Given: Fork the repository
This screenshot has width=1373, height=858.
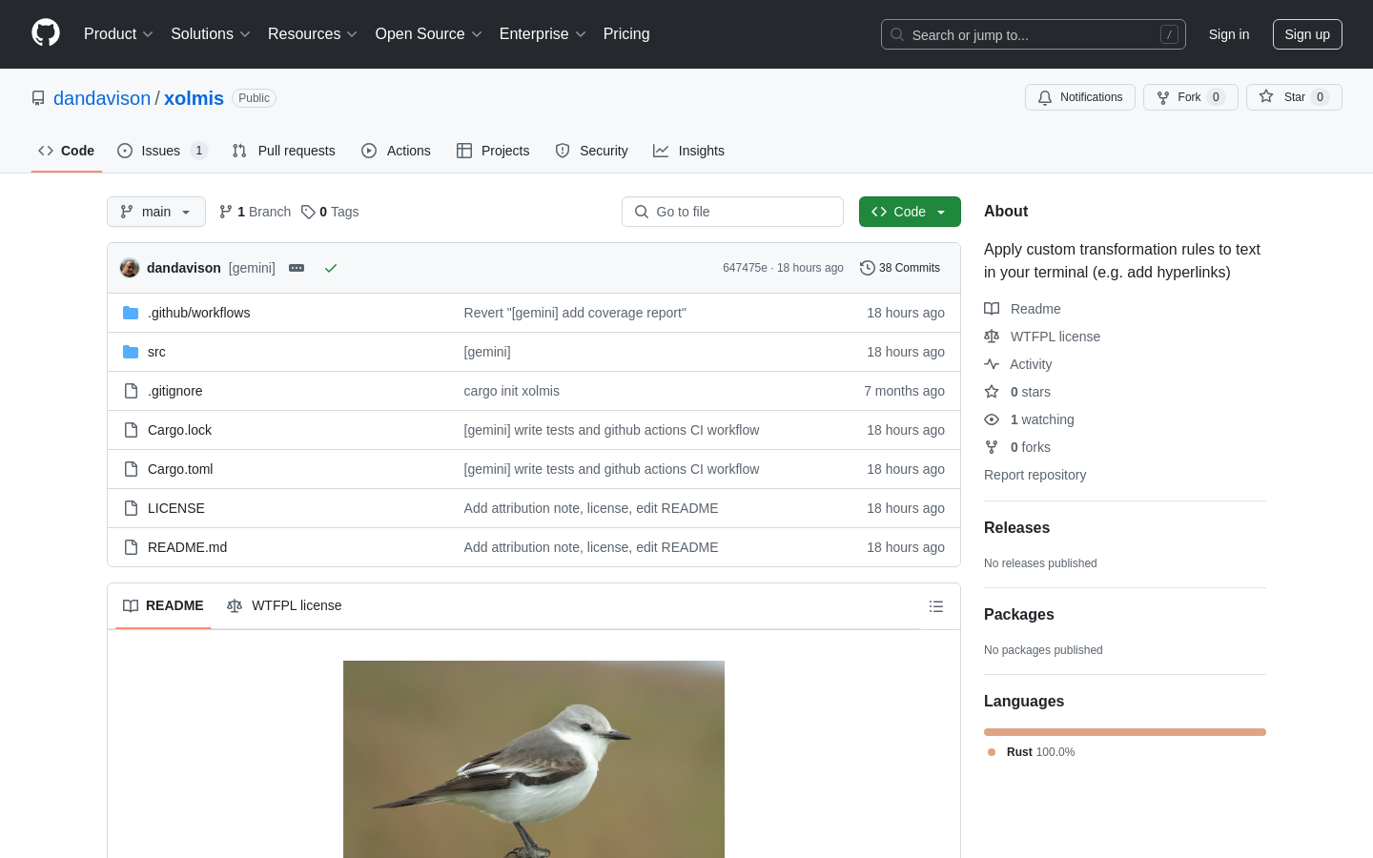Looking at the screenshot, I should click(1190, 97).
